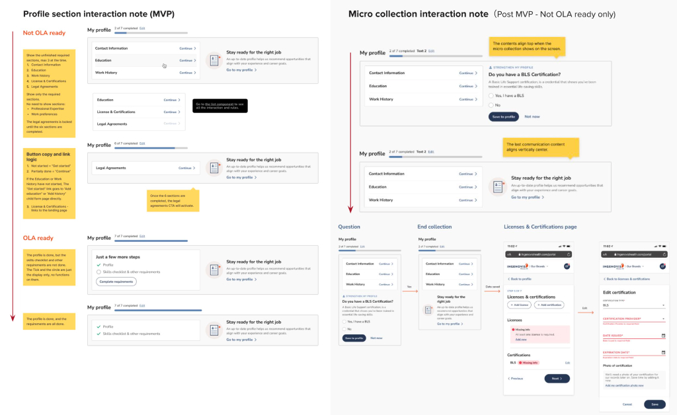Image resolution: width=677 pixels, height=415 pixels.
Task: Click the Date Issued input field
Action: click(633, 336)
